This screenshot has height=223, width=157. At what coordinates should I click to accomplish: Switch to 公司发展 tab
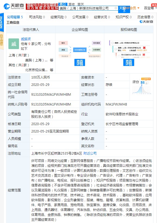pyautogui.click(x=80, y=17)
